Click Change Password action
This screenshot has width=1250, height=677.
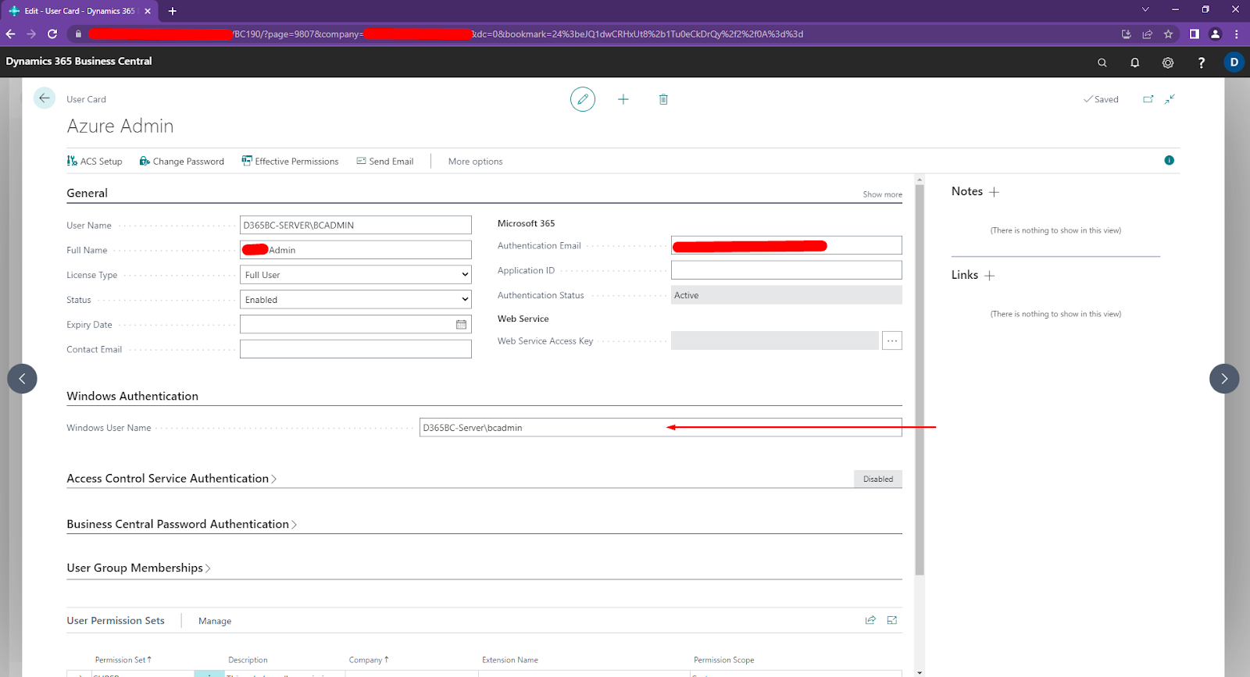[182, 161]
